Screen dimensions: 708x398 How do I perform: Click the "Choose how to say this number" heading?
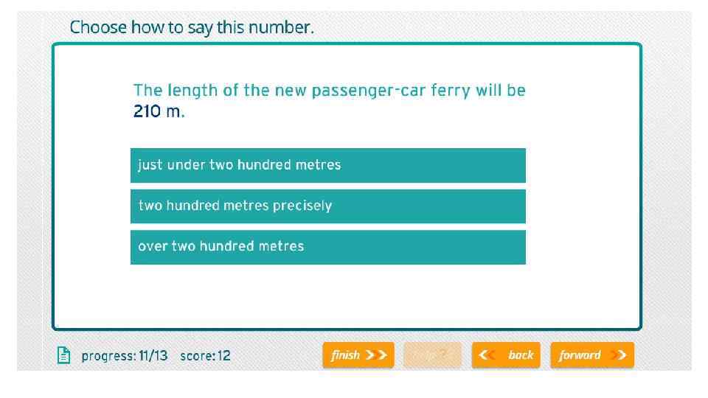tap(192, 28)
